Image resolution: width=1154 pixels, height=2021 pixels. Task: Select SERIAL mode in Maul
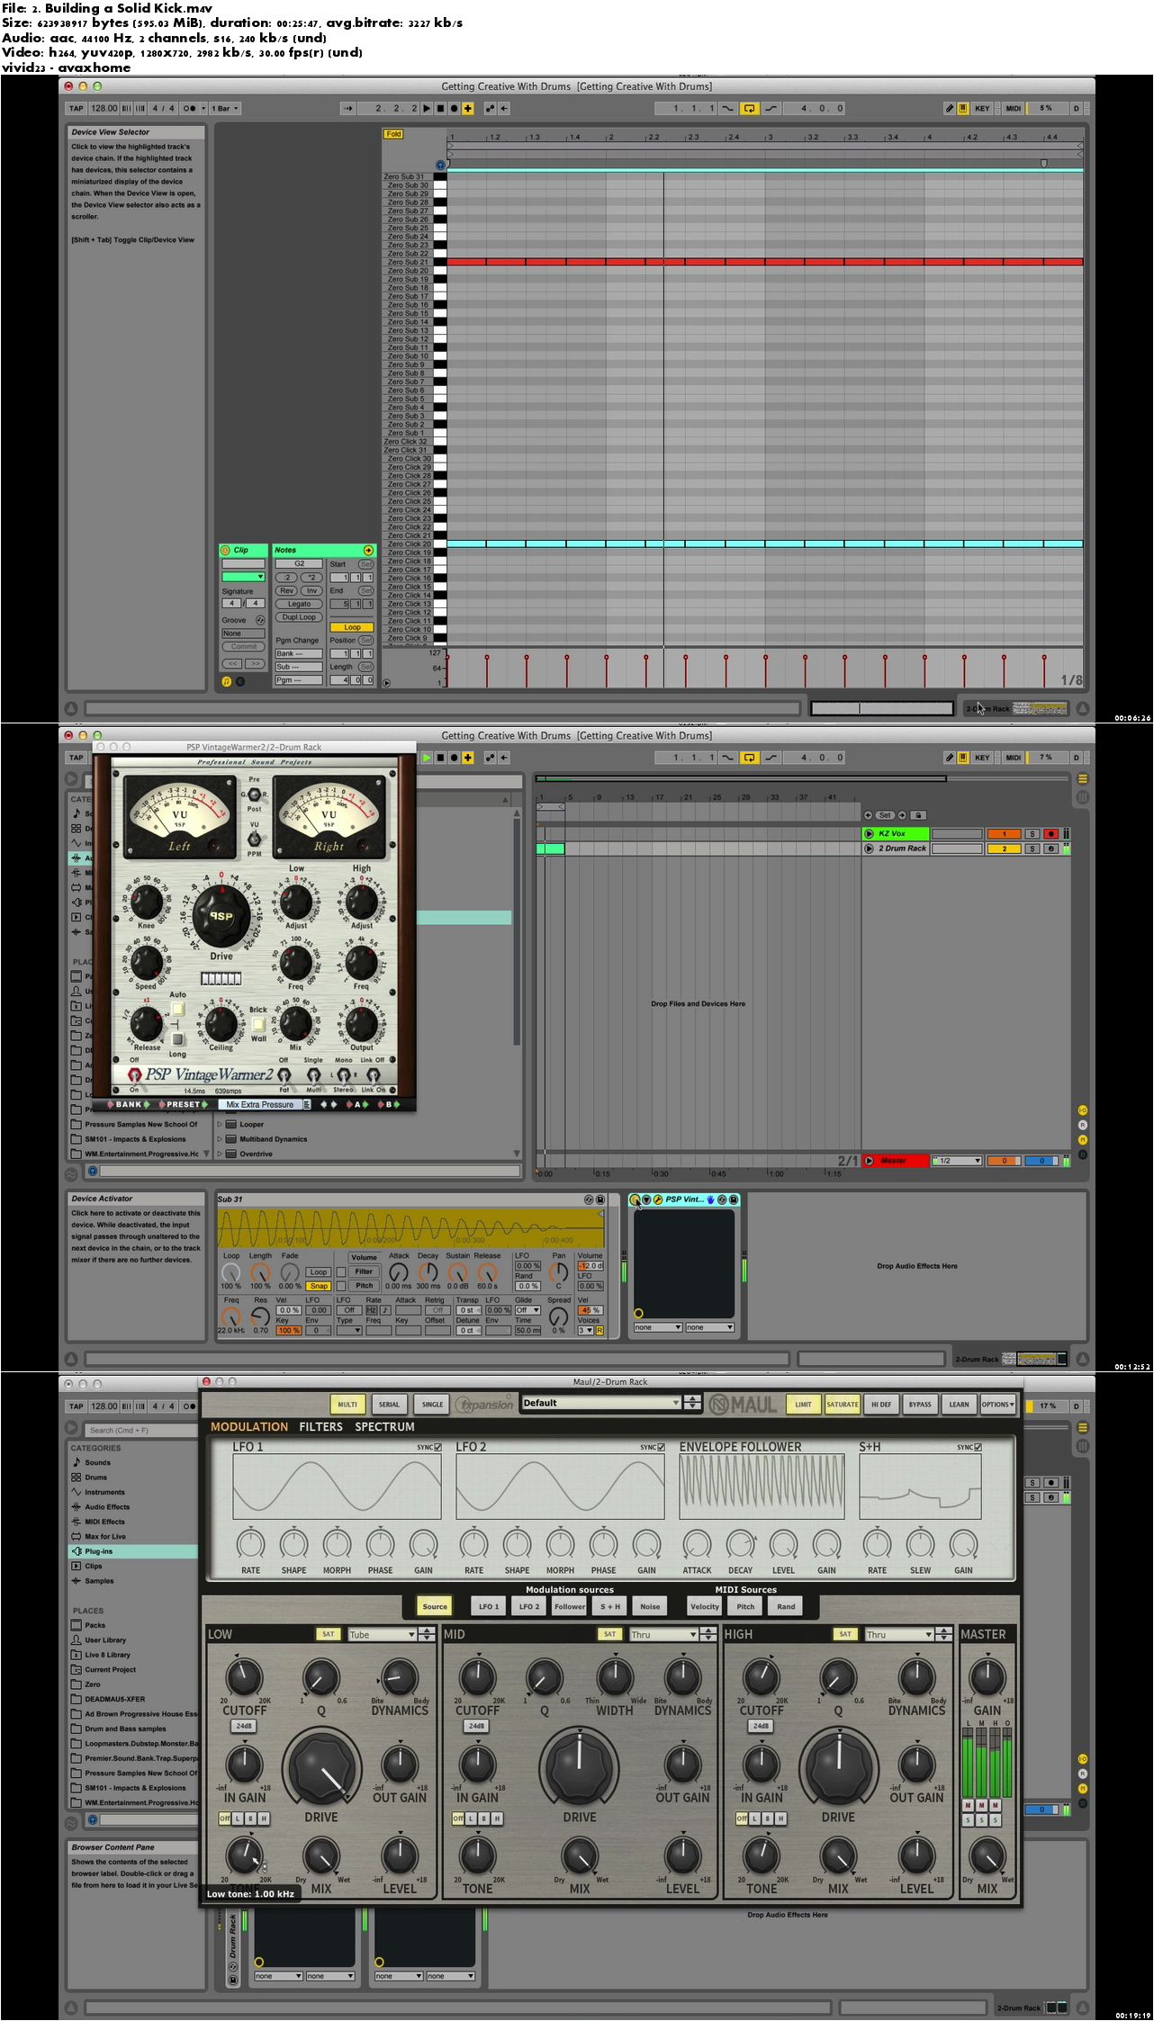click(389, 1404)
